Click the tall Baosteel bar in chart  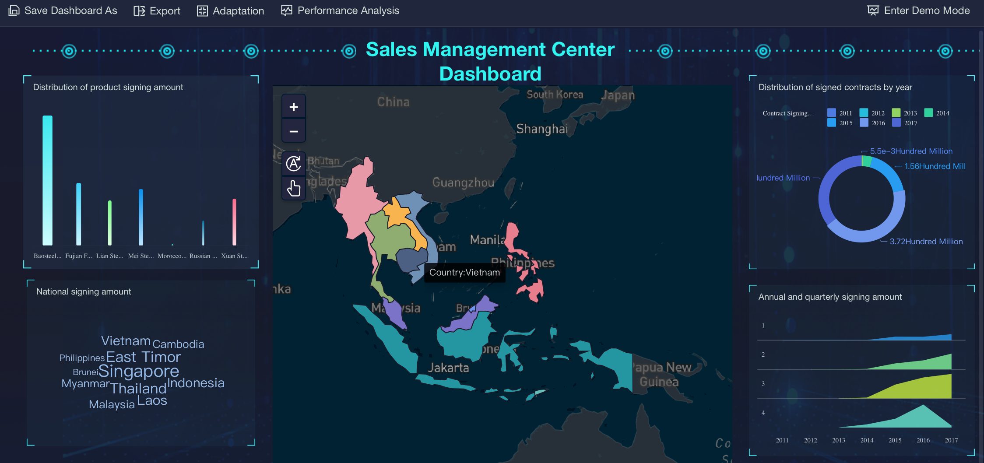pyautogui.click(x=47, y=180)
